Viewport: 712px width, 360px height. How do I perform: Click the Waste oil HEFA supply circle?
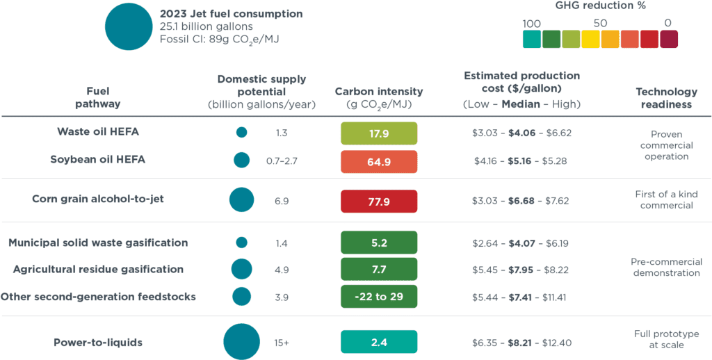(241, 132)
